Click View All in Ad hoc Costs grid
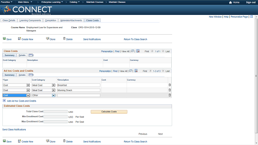This screenshot has height=145, width=258. point(123,71)
